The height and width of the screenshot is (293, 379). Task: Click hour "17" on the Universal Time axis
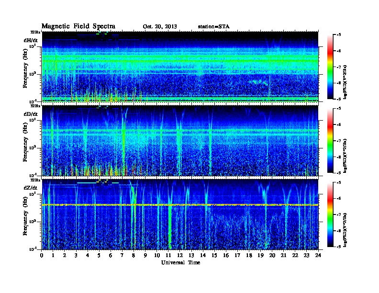237,255
